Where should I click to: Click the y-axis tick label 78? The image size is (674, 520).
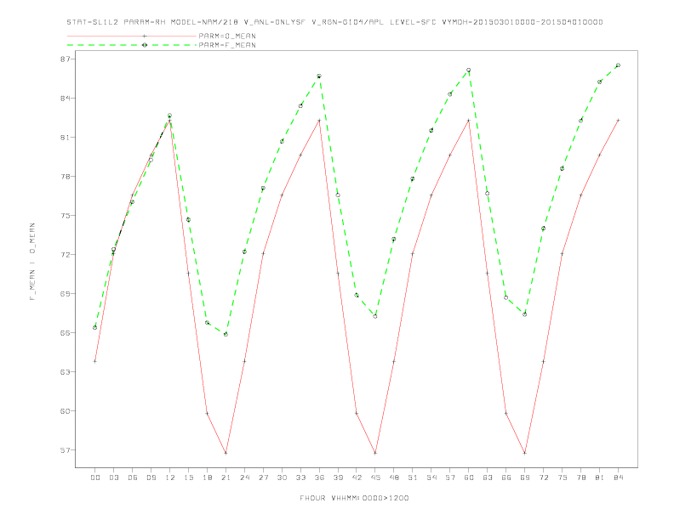66,177
